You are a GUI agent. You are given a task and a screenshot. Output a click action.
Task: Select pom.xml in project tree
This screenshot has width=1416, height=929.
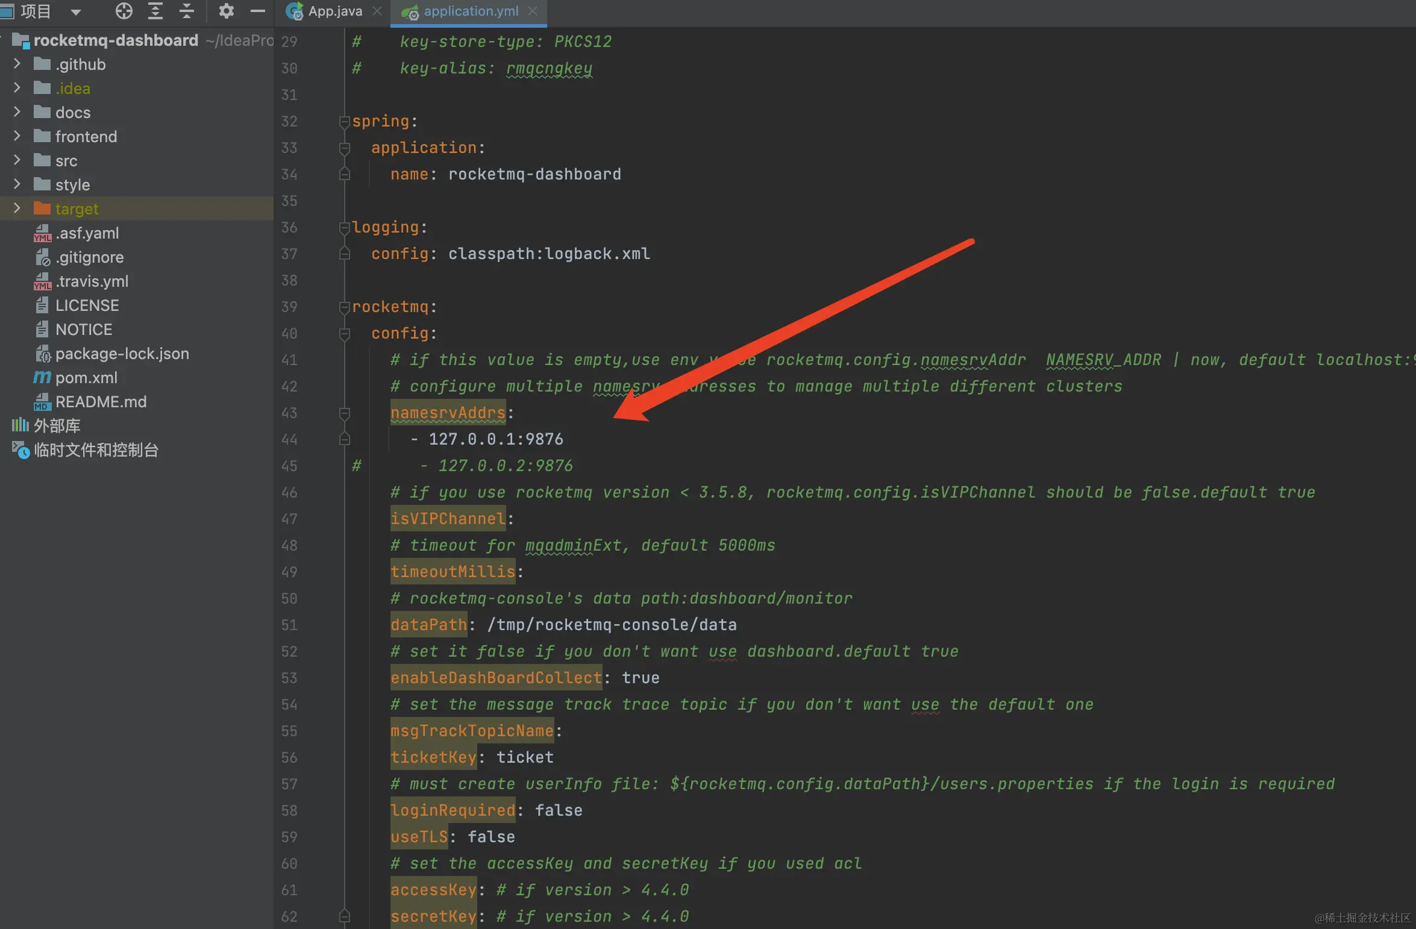tap(86, 378)
